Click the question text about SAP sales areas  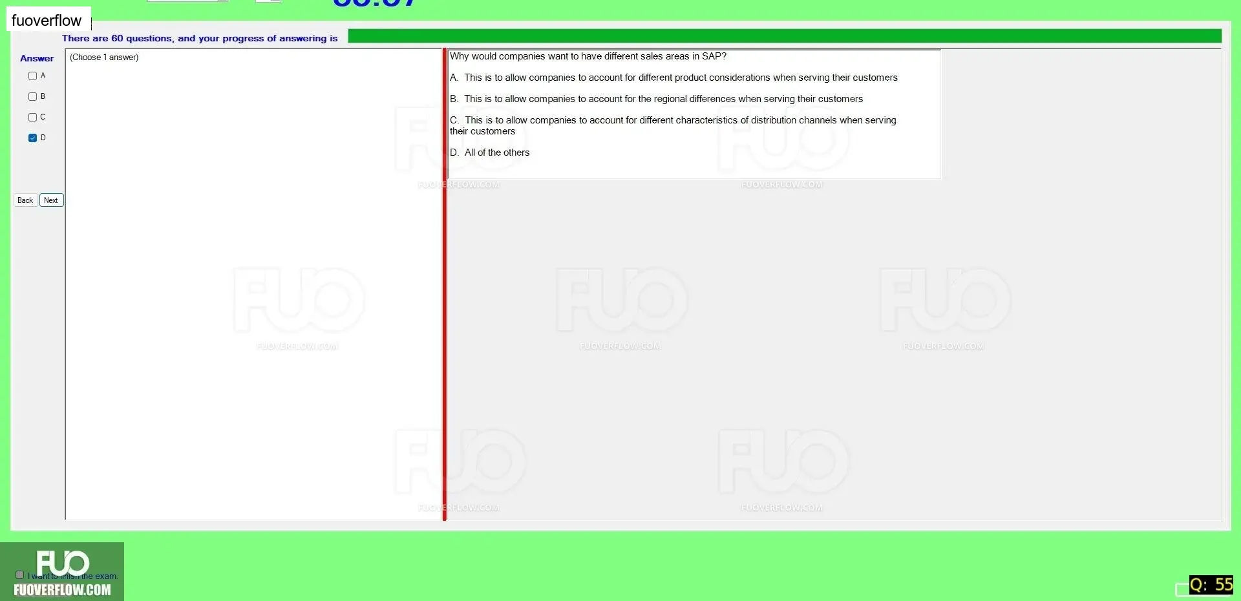click(588, 56)
